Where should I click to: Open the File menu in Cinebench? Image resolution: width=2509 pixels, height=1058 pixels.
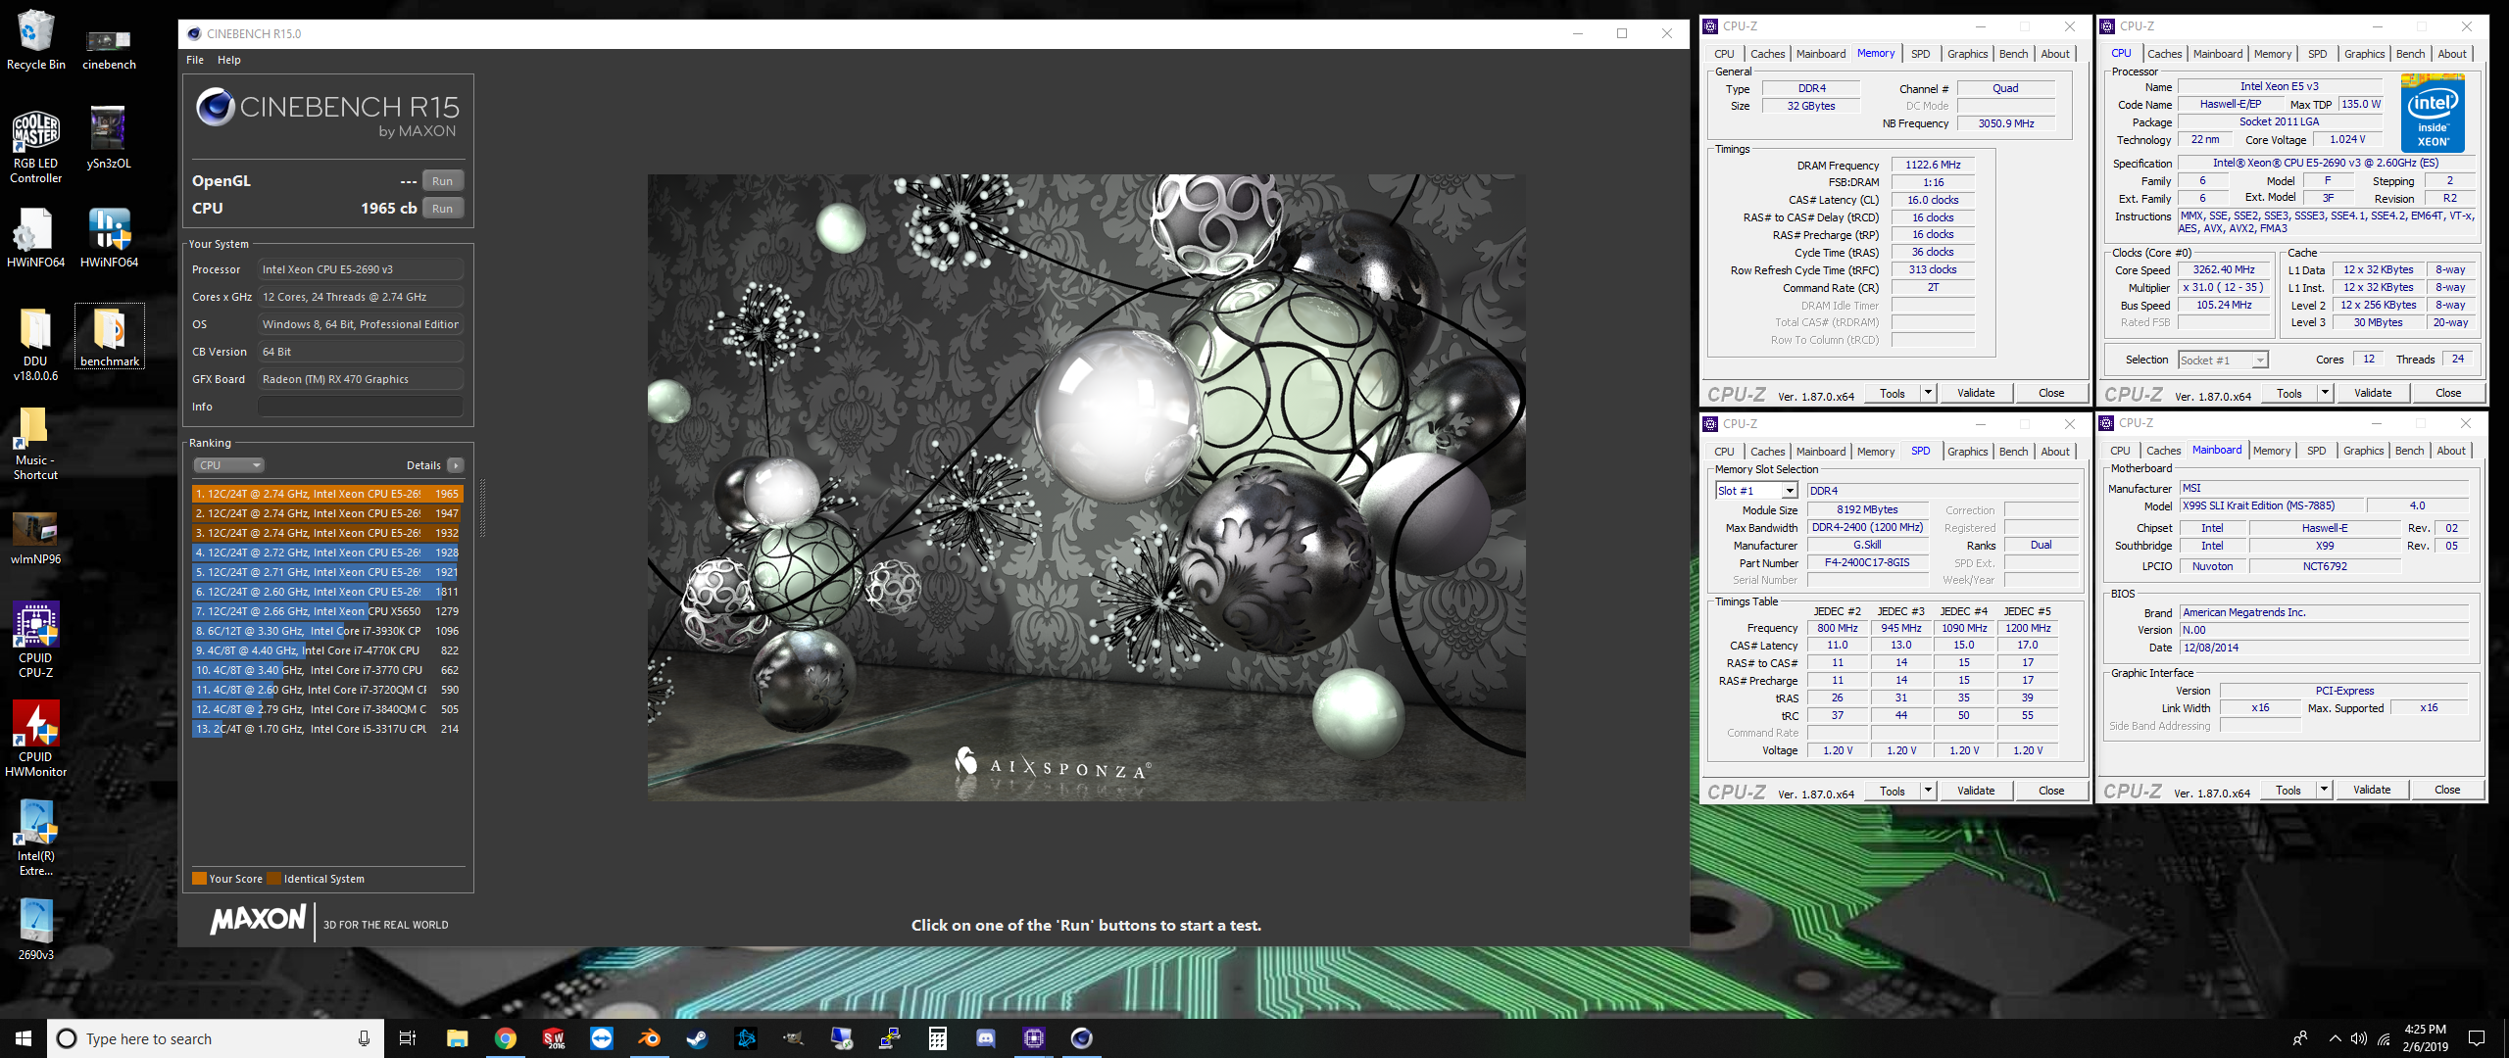point(195,60)
